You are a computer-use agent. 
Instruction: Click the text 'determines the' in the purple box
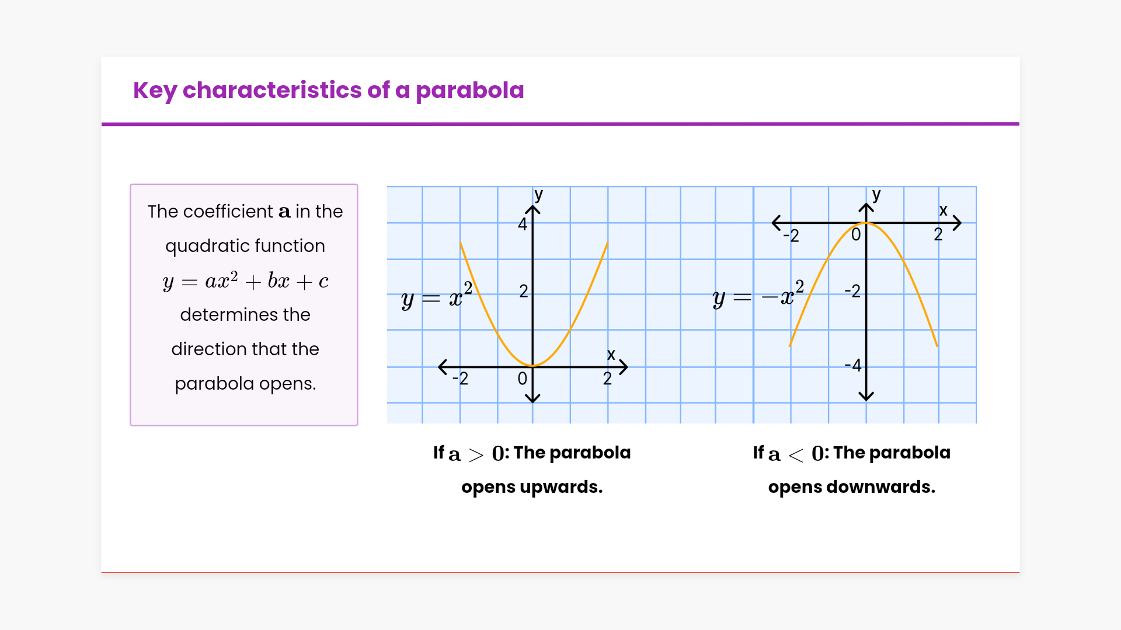[245, 315]
